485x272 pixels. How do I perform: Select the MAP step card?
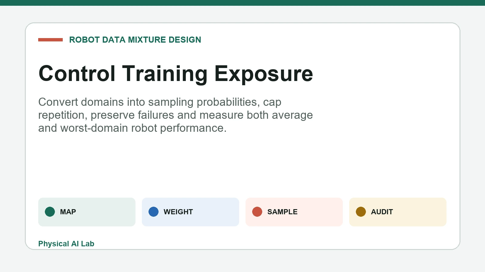(87, 212)
